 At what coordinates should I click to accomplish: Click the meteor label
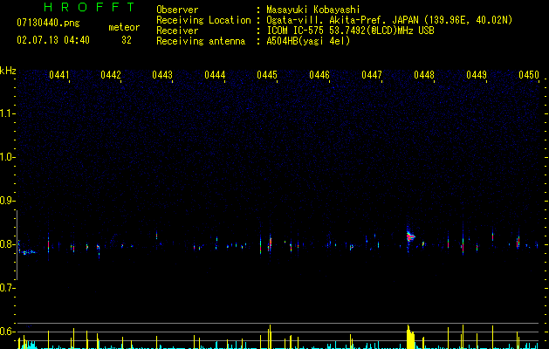(x=124, y=27)
